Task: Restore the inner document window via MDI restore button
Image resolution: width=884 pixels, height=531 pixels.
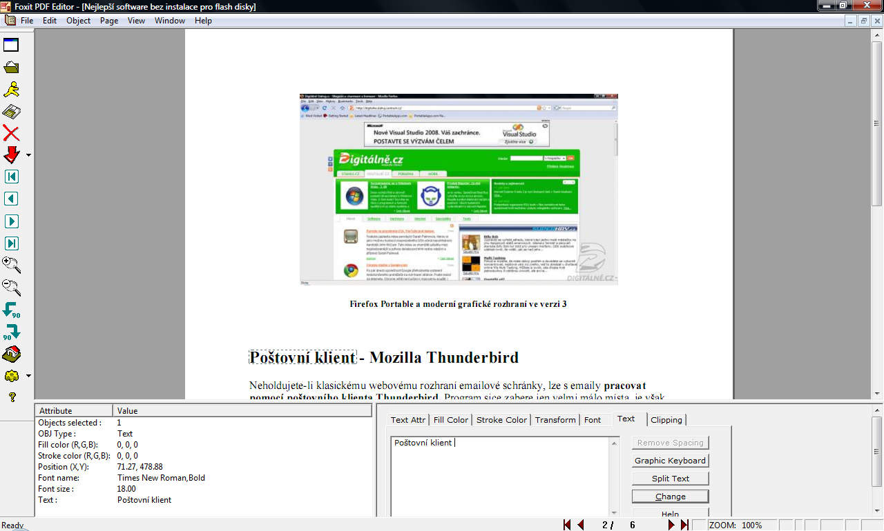Action: pyautogui.click(x=864, y=21)
